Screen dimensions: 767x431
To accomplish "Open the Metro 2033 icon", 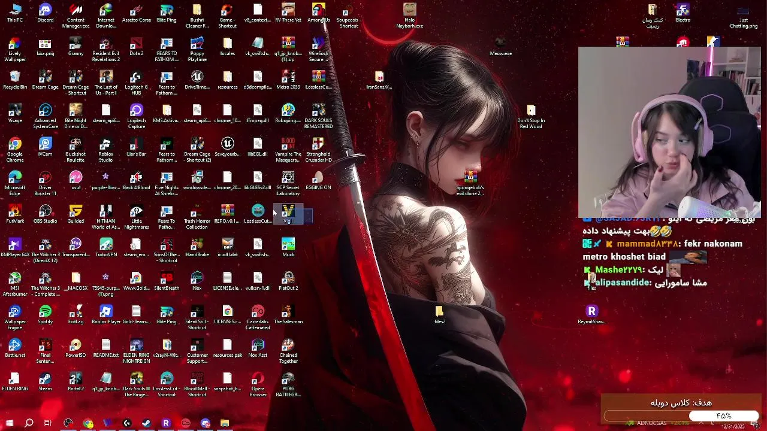I will point(288,80).
